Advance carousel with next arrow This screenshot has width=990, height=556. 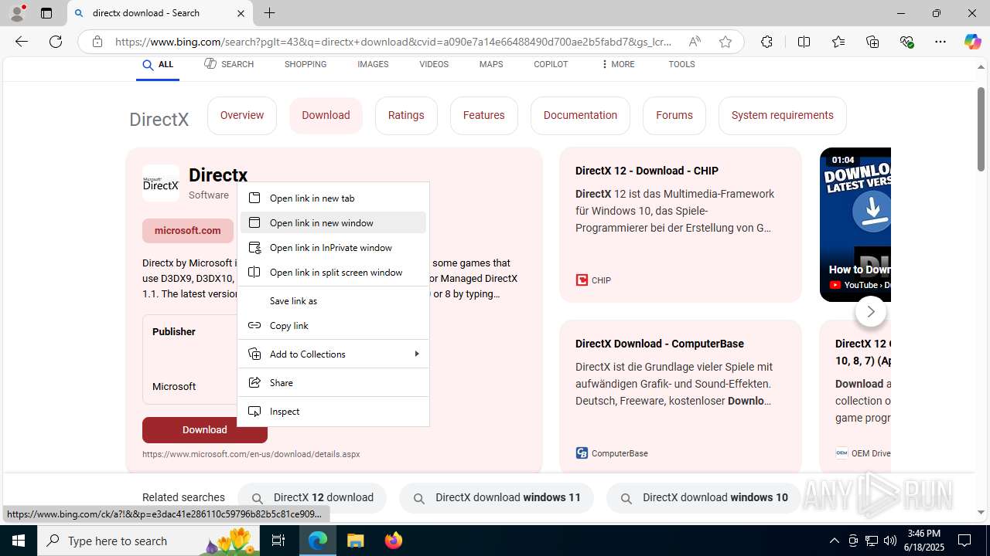click(870, 311)
